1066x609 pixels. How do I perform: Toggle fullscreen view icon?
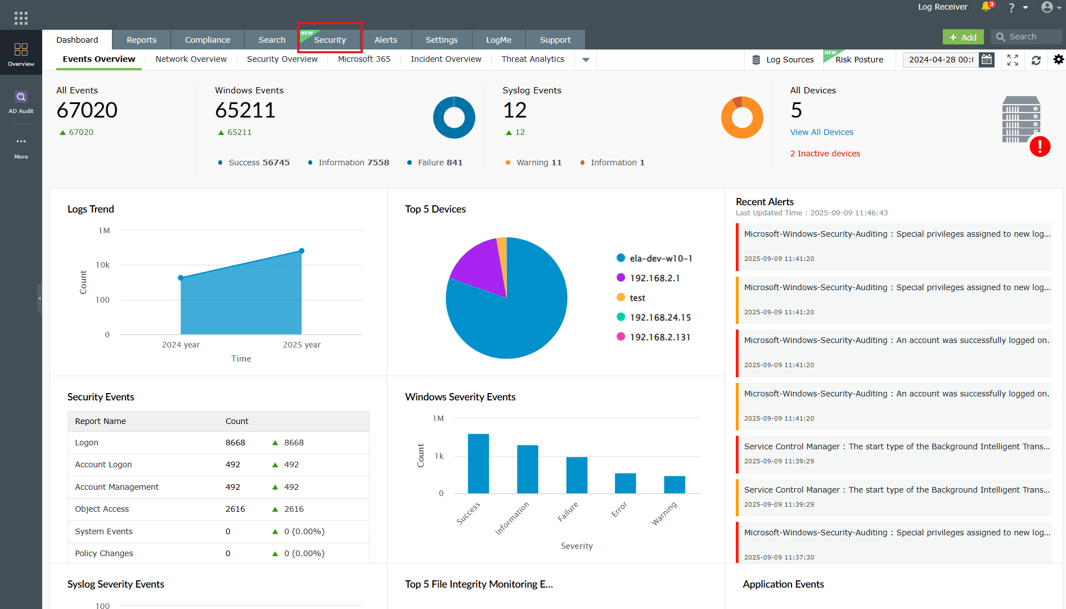tap(1013, 60)
